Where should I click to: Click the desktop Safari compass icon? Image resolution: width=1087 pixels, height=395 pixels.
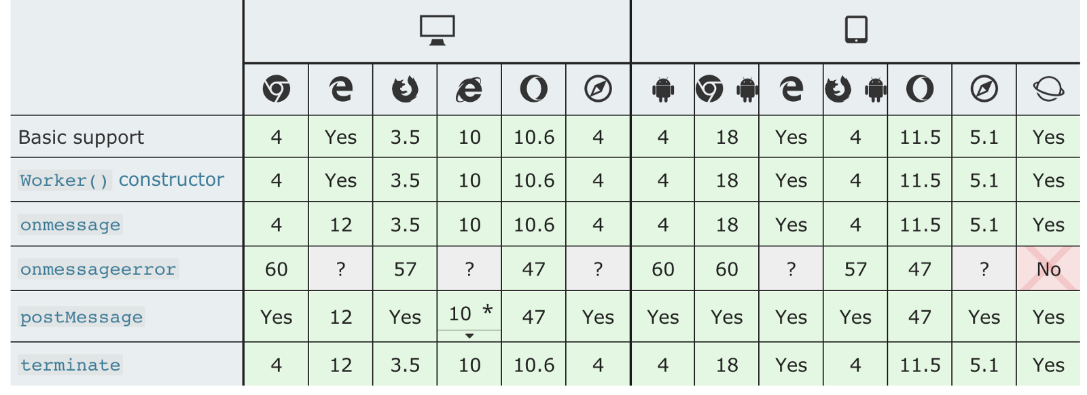point(598,89)
